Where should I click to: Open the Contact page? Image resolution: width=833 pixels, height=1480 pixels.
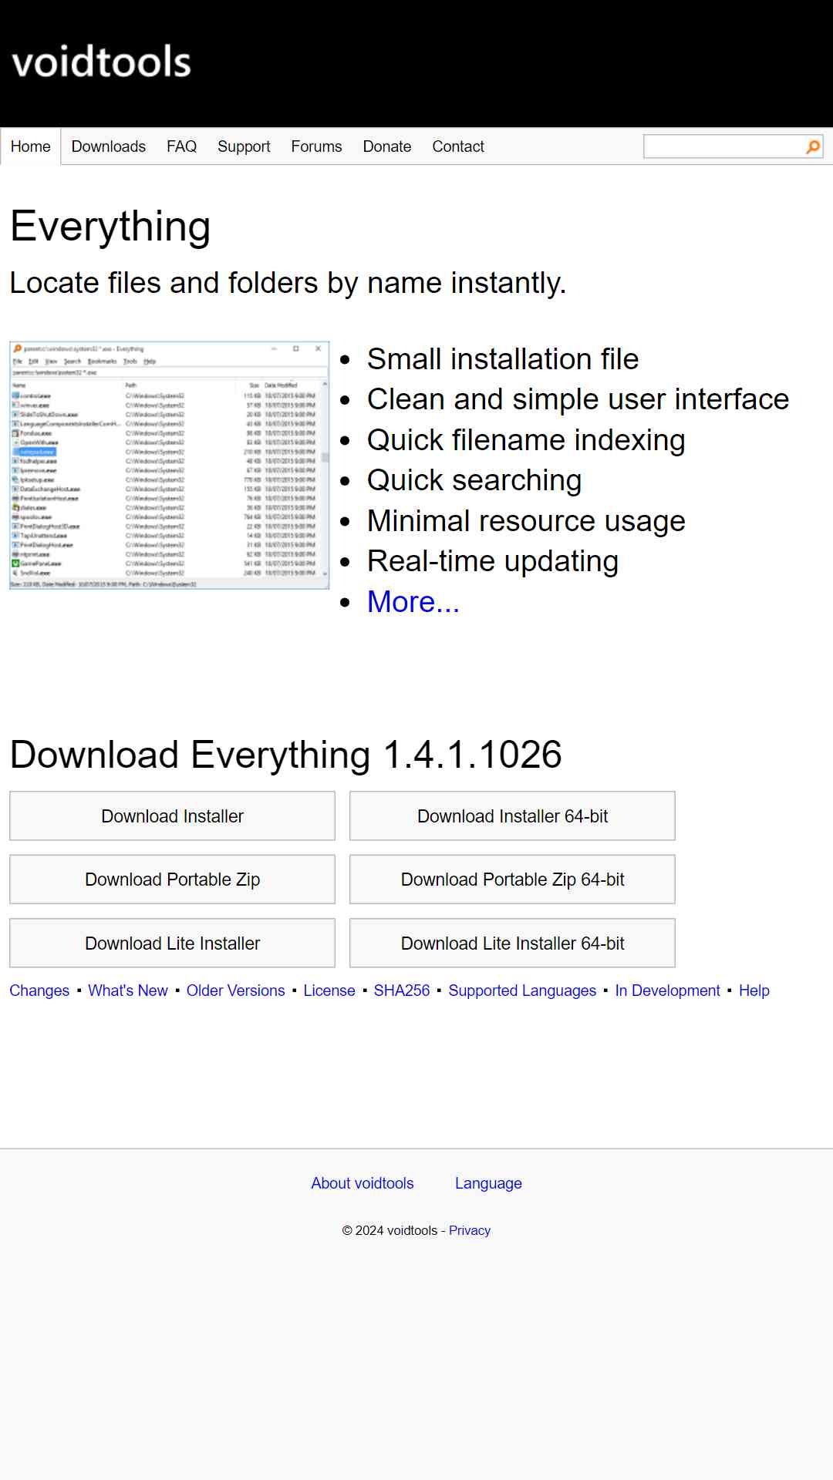click(458, 146)
